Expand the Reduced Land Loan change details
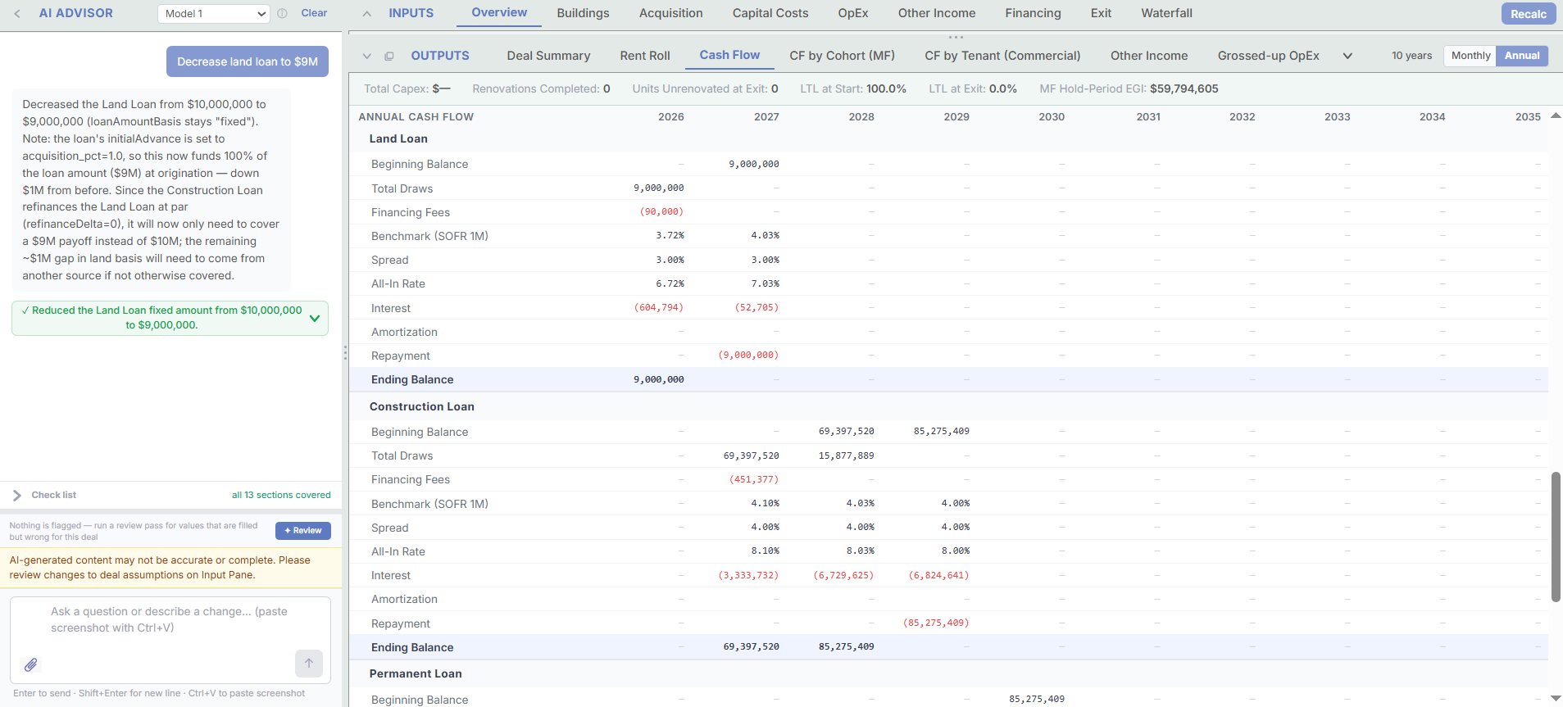1563x707 pixels. click(x=315, y=318)
